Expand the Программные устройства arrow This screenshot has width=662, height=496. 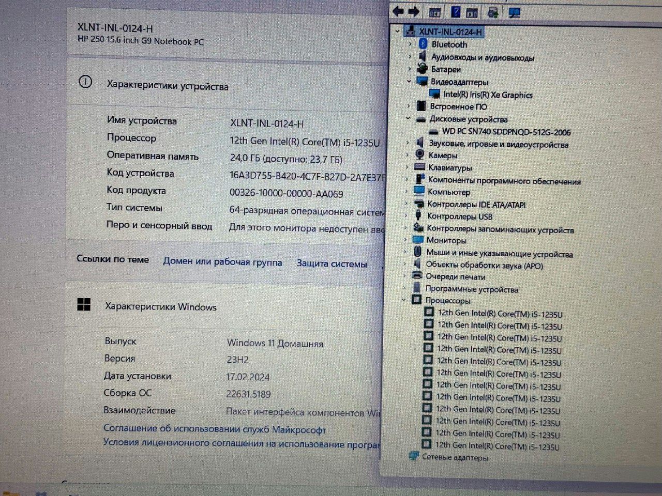(x=404, y=288)
